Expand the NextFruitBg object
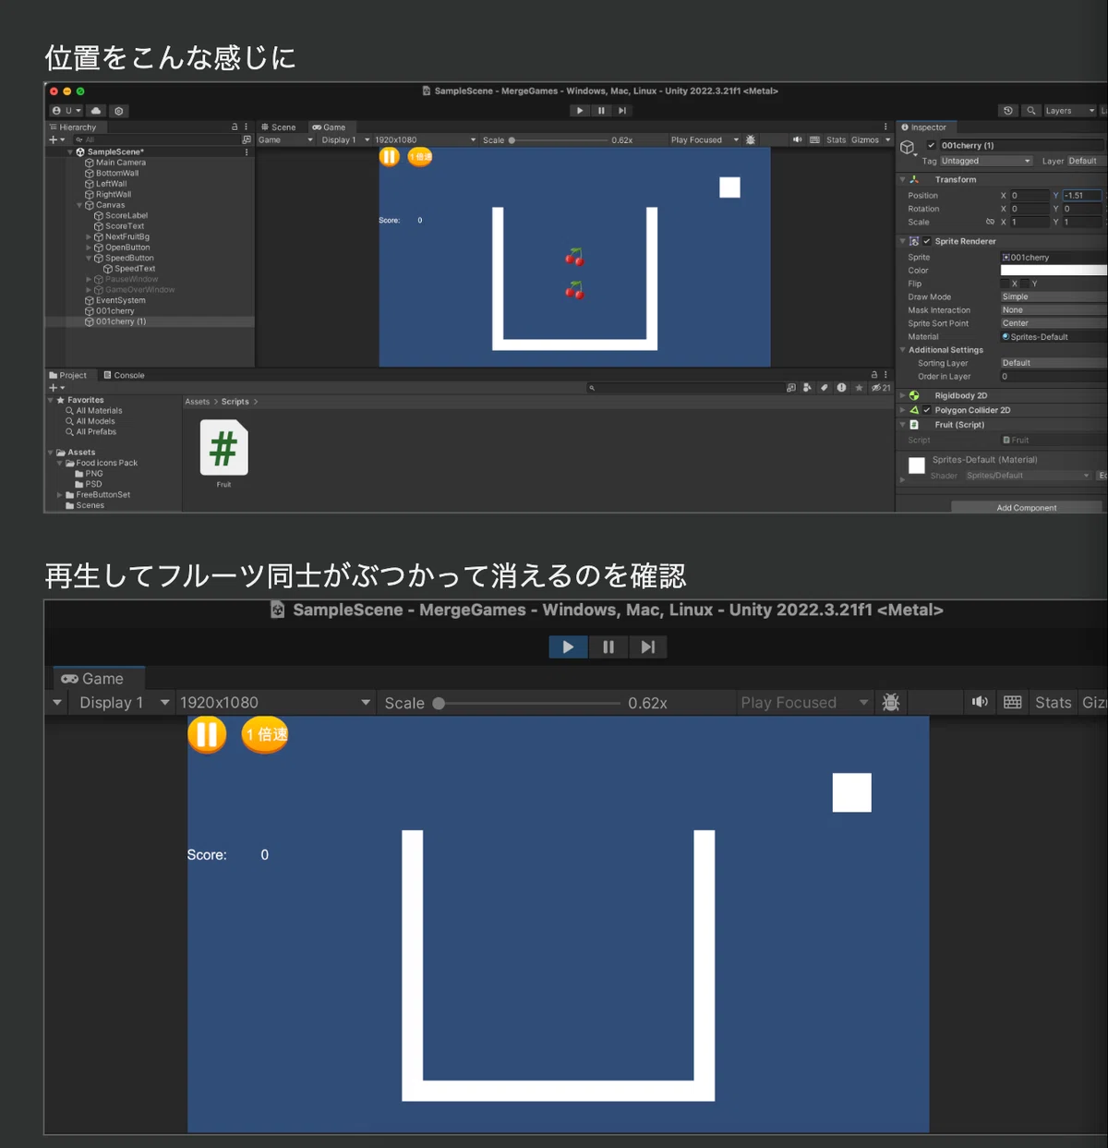Viewport: 1108px width, 1148px height. pos(89,236)
